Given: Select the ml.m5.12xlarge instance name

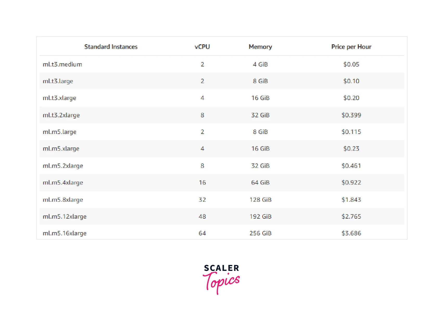Looking at the screenshot, I should (x=65, y=217).
